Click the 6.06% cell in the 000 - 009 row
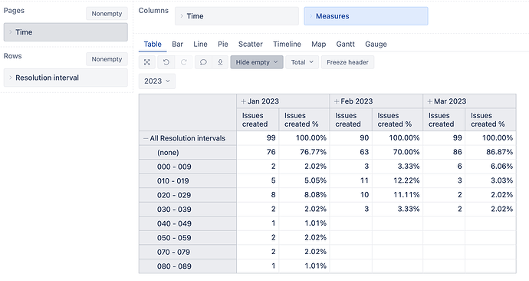This screenshot has height=281, width=529. coord(491,166)
